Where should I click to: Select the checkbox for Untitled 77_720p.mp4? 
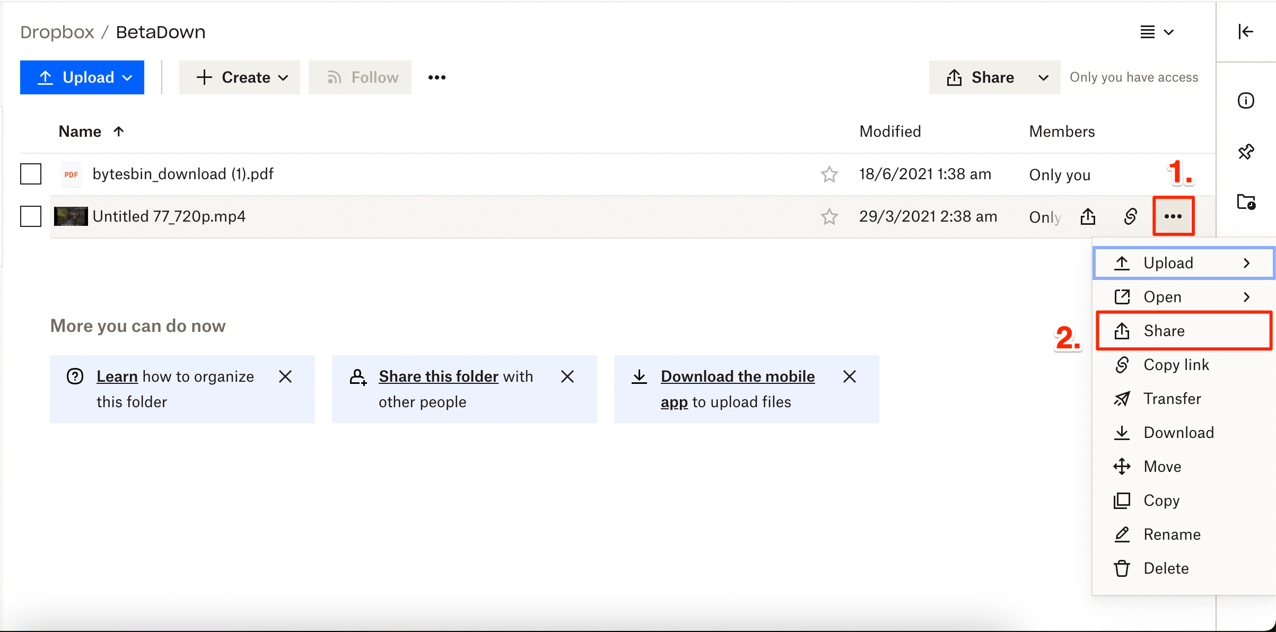coord(31,216)
